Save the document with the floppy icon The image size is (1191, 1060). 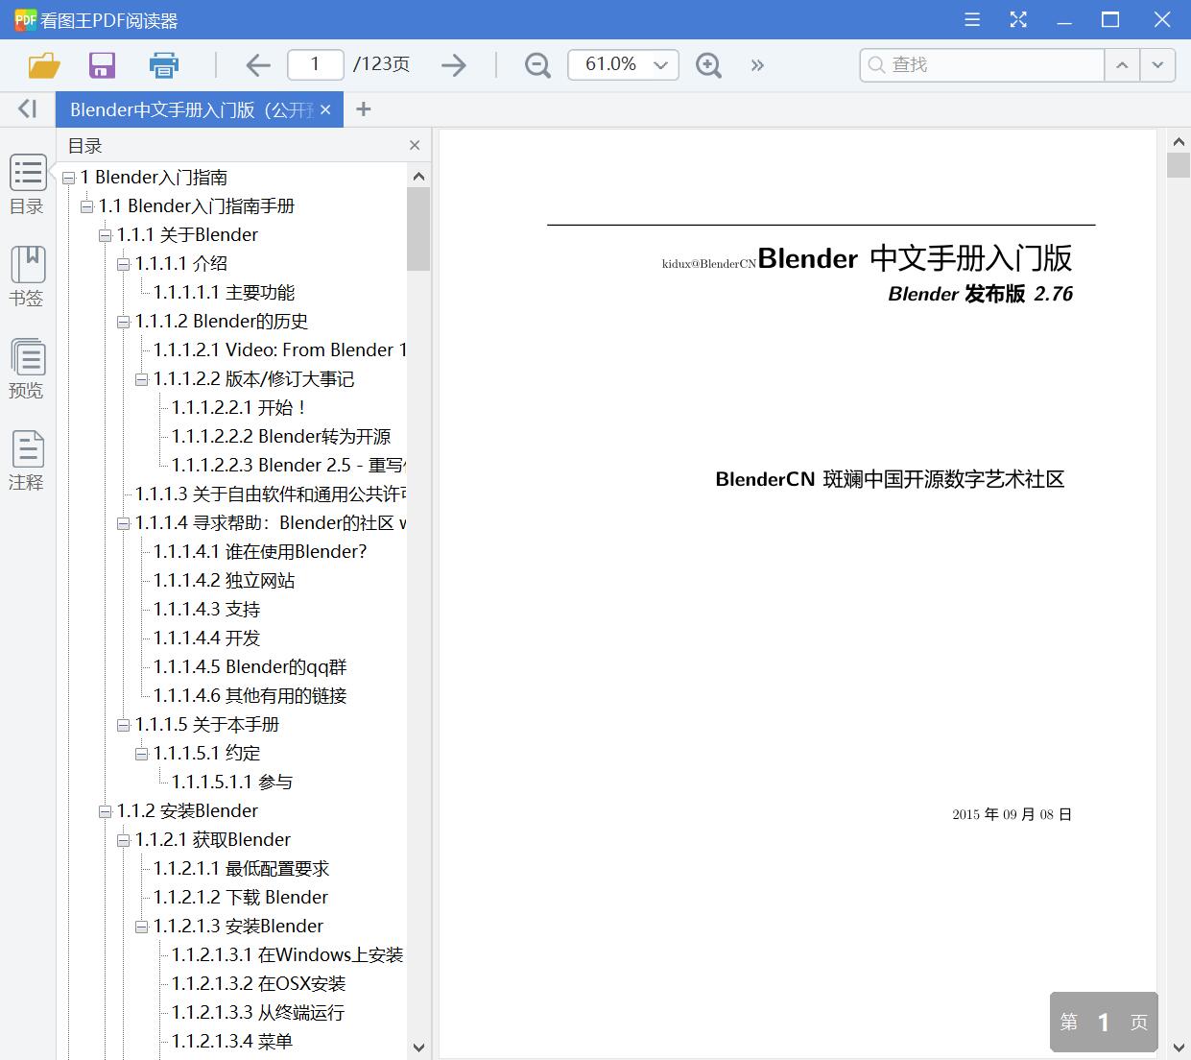click(102, 65)
